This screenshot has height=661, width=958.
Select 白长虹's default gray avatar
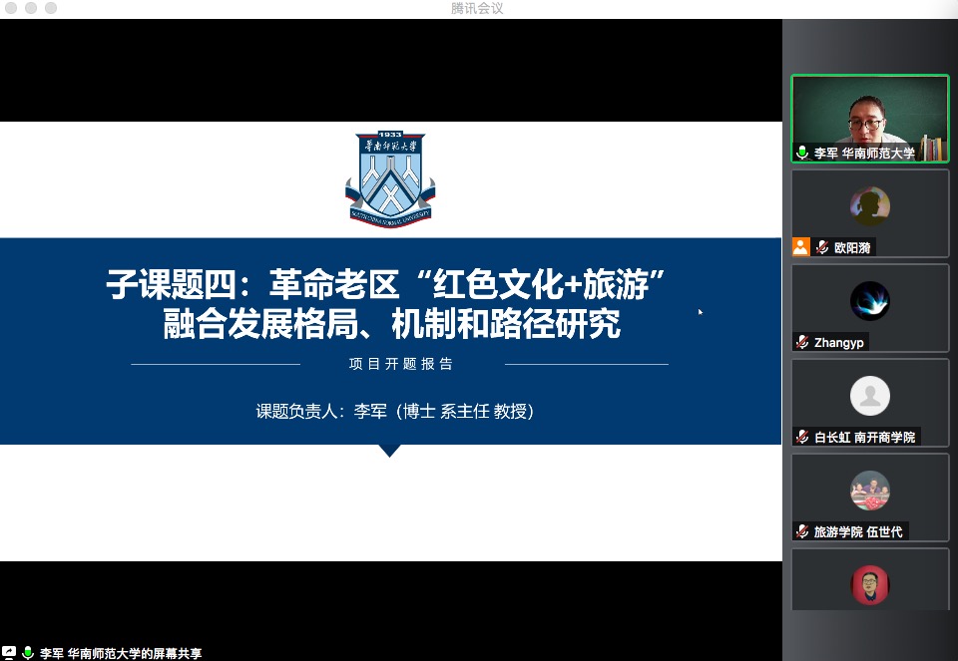(x=870, y=396)
